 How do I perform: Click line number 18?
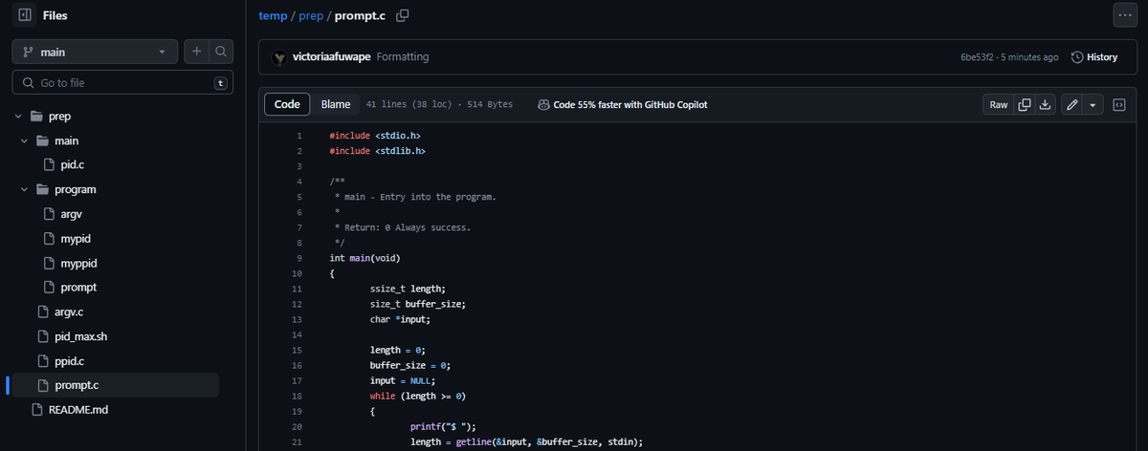point(297,396)
